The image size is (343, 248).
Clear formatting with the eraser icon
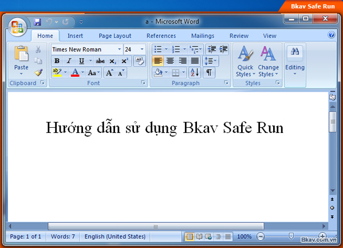tap(139, 61)
